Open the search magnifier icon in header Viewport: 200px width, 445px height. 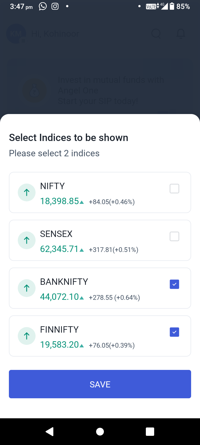156,34
